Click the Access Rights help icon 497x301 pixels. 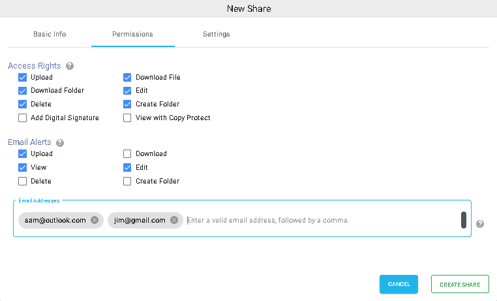pos(70,66)
